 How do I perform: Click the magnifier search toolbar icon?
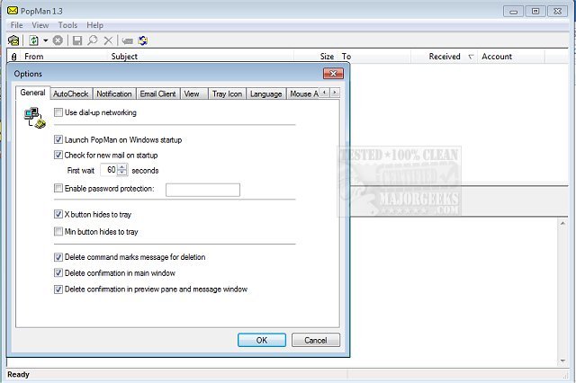point(93,40)
